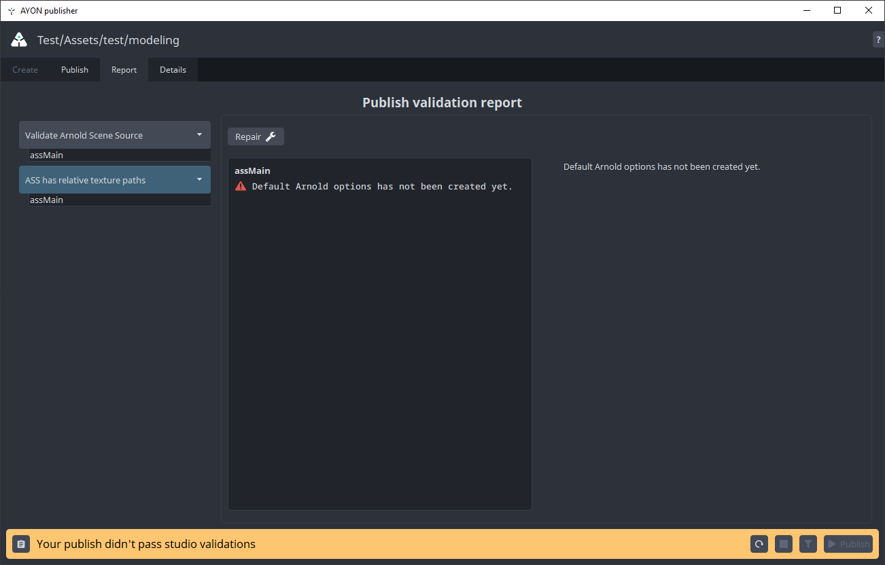Open the publish report clipboard icon

[x=21, y=544]
